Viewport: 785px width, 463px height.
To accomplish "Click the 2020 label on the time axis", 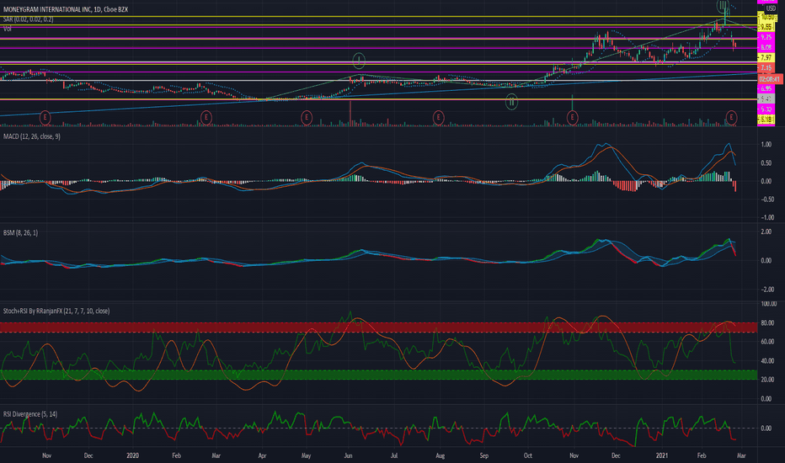I will [x=133, y=455].
